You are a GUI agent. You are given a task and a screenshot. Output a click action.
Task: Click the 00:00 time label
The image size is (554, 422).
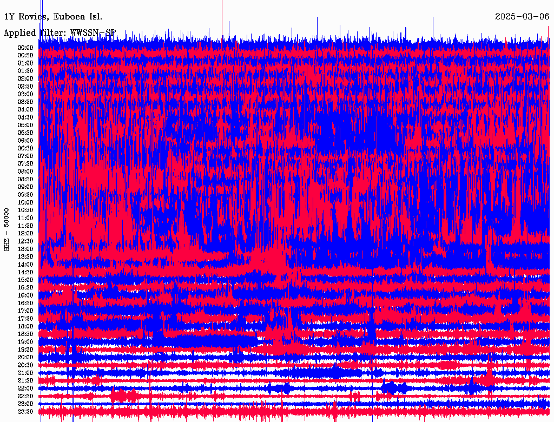tap(25, 48)
